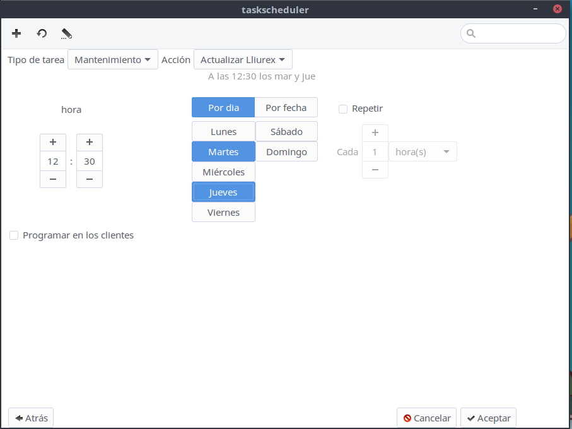This screenshot has width=572, height=429.
Task: Click the Cada interval value field
Action: point(375,152)
